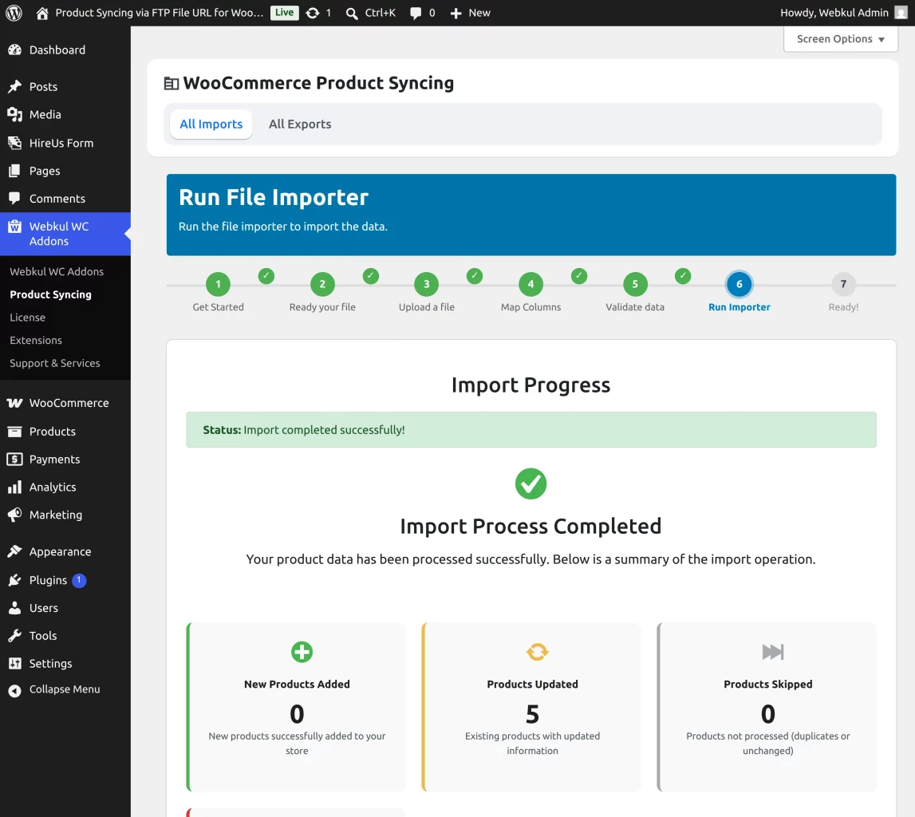This screenshot has height=817, width=915.
Task: Click the Analytics bar chart icon
Action: [14, 487]
